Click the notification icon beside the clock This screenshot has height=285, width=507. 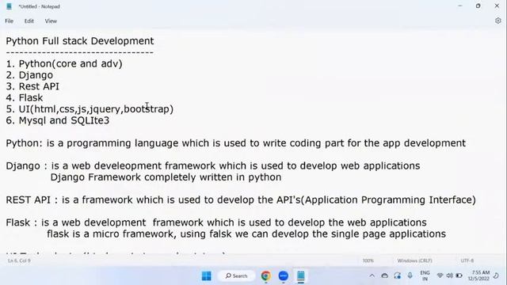496,275
